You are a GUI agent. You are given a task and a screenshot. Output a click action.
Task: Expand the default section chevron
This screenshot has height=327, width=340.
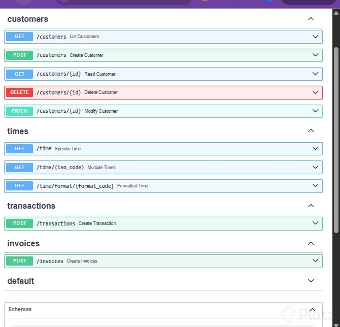[x=311, y=281]
